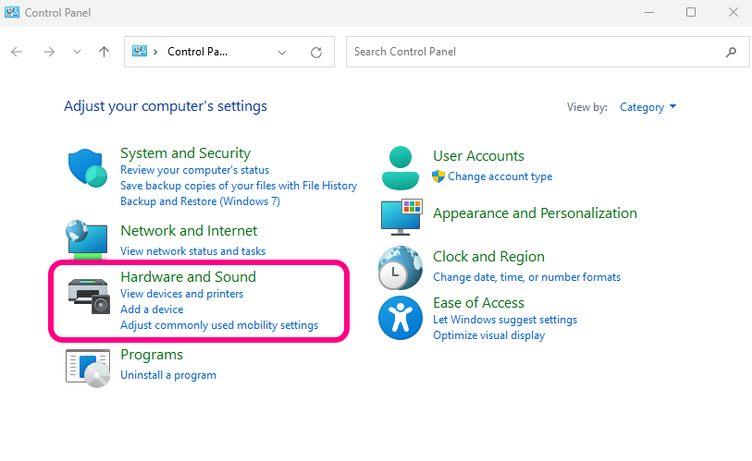Expand the recent locations chevron
Viewport: 752px width, 461px height.
point(77,52)
